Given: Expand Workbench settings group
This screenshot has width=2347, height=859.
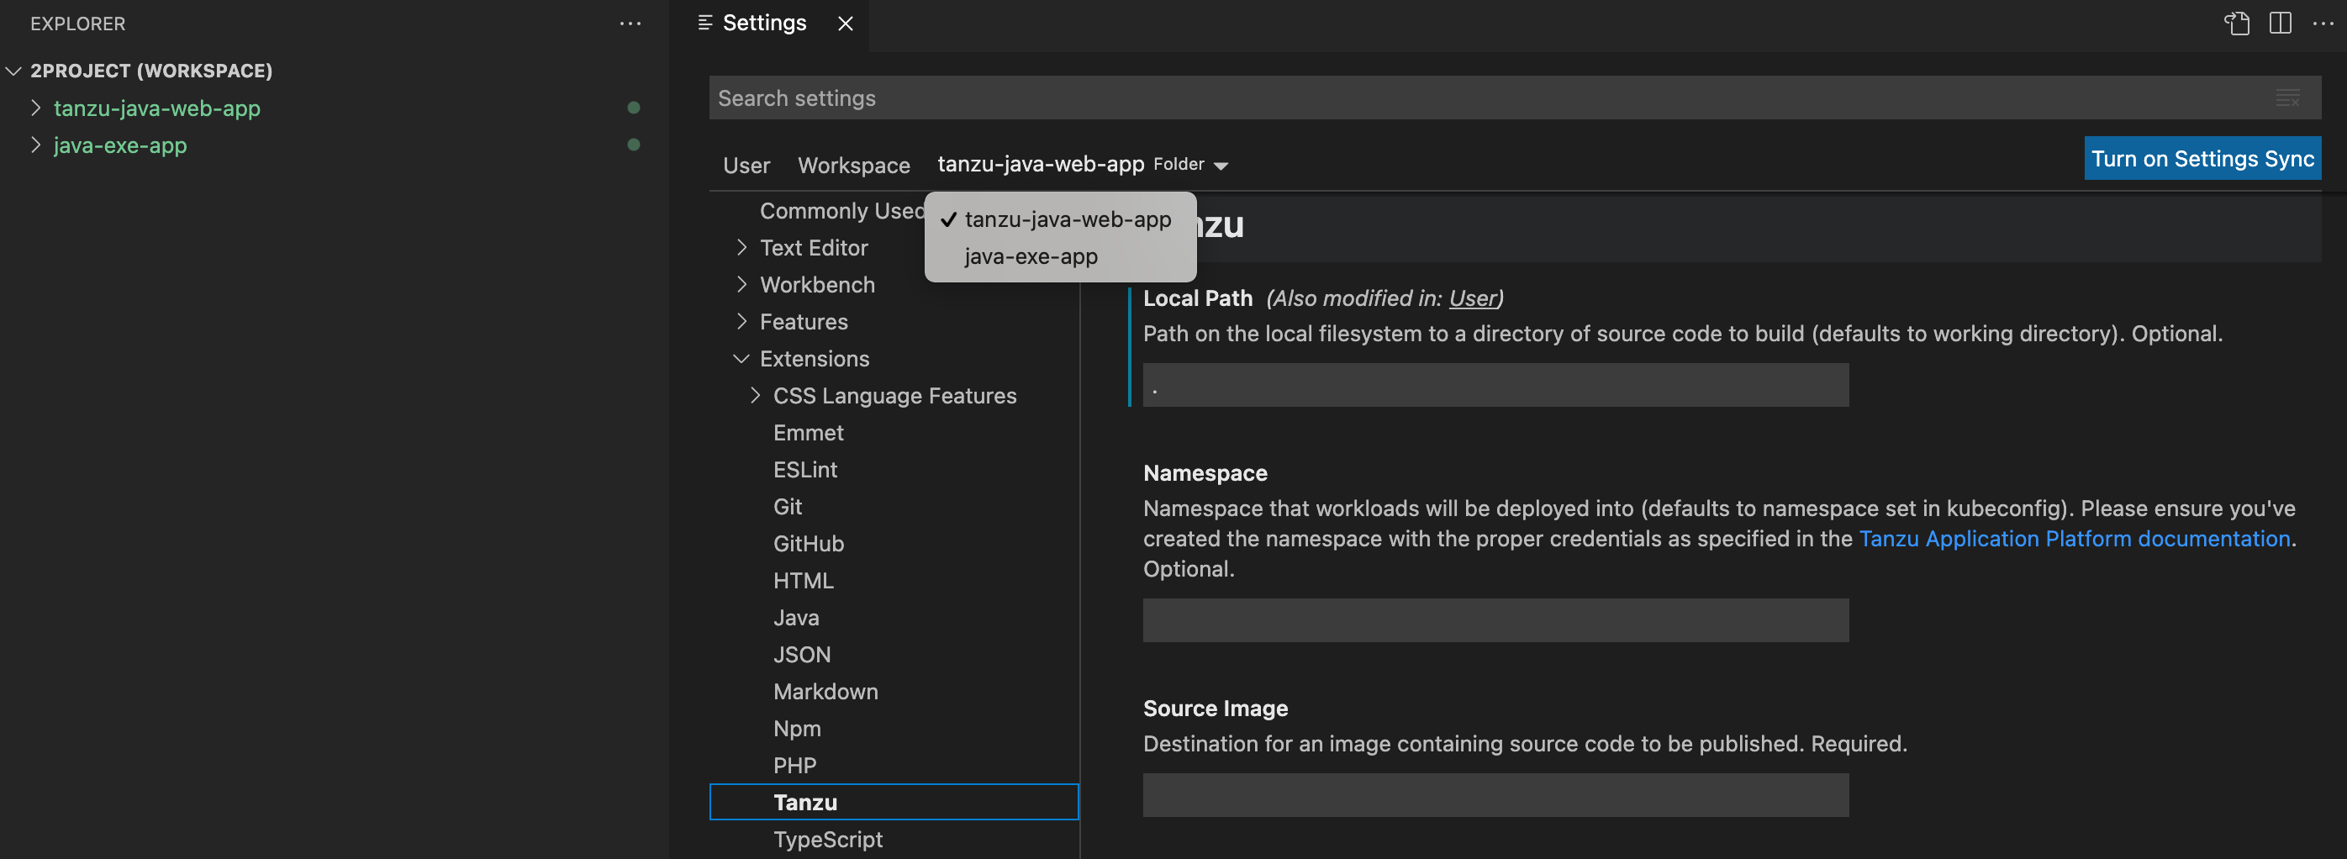Looking at the screenshot, I should point(741,285).
